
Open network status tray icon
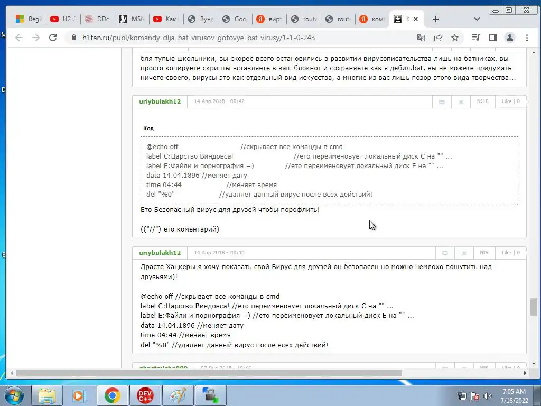pyautogui.click(x=462, y=396)
